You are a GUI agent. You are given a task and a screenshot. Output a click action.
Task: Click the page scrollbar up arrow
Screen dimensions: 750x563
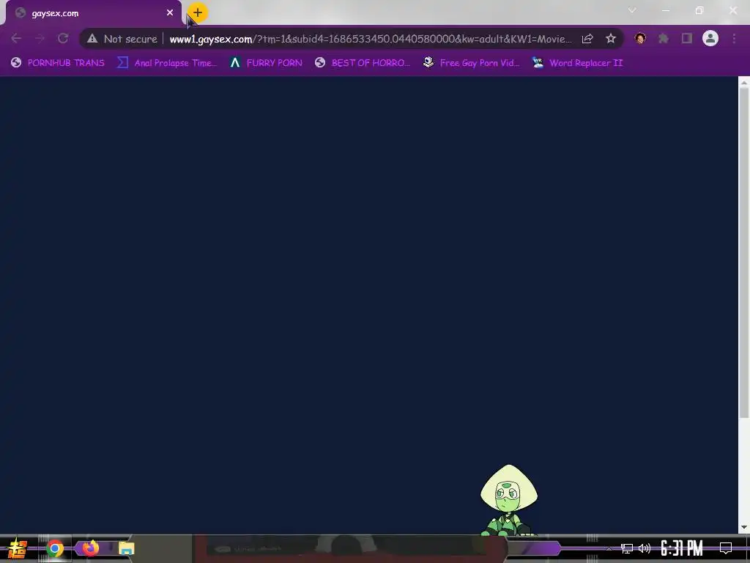744,82
